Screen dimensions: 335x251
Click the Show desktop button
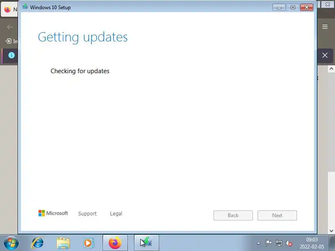tap(332, 243)
